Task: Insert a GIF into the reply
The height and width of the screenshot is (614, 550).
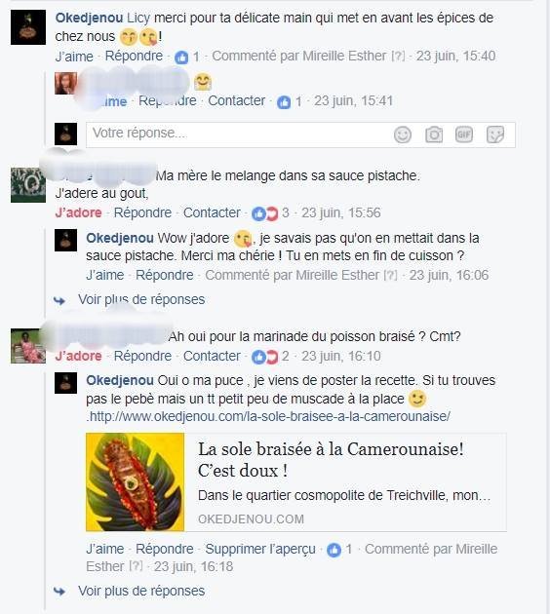Action: pyautogui.click(x=464, y=134)
